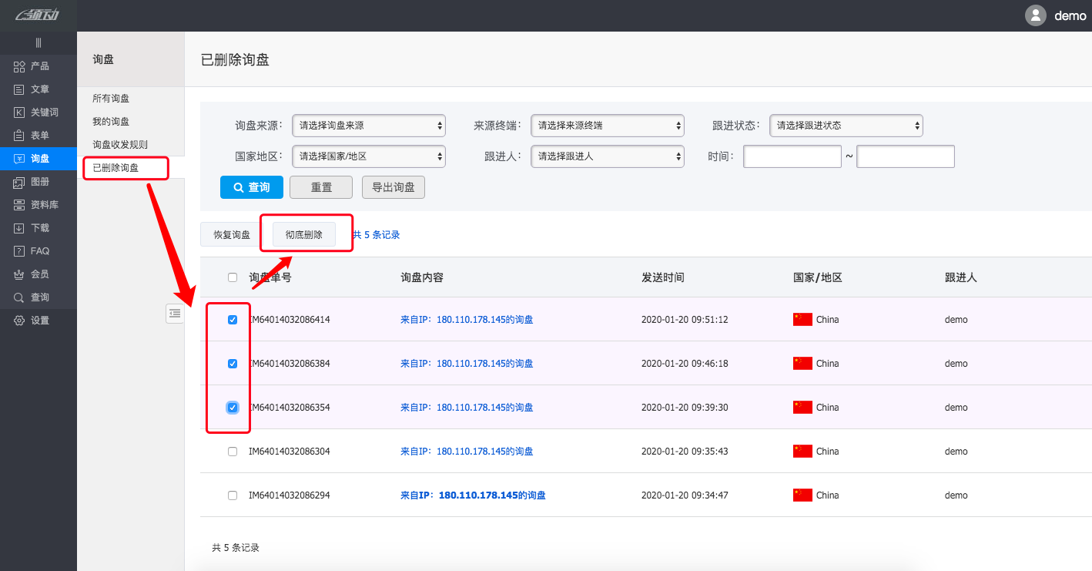Viewport: 1092px width, 571px height.
Task: Collapse the submenu with the indent toggle icon
Action: (x=175, y=313)
